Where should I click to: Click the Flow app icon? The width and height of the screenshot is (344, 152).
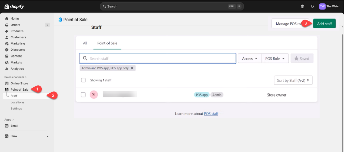(x=7, y=136)
